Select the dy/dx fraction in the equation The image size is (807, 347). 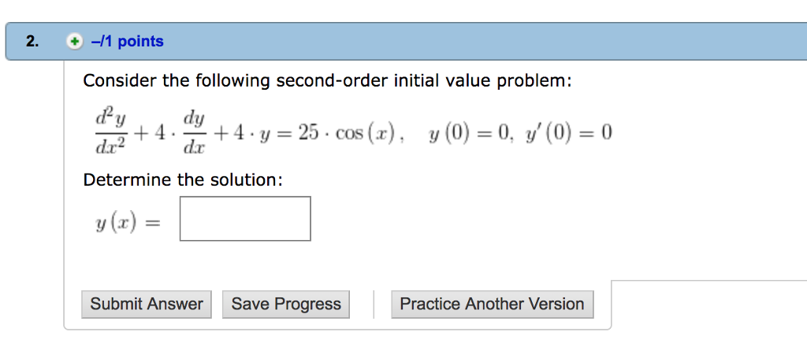[x=195, y=134]
